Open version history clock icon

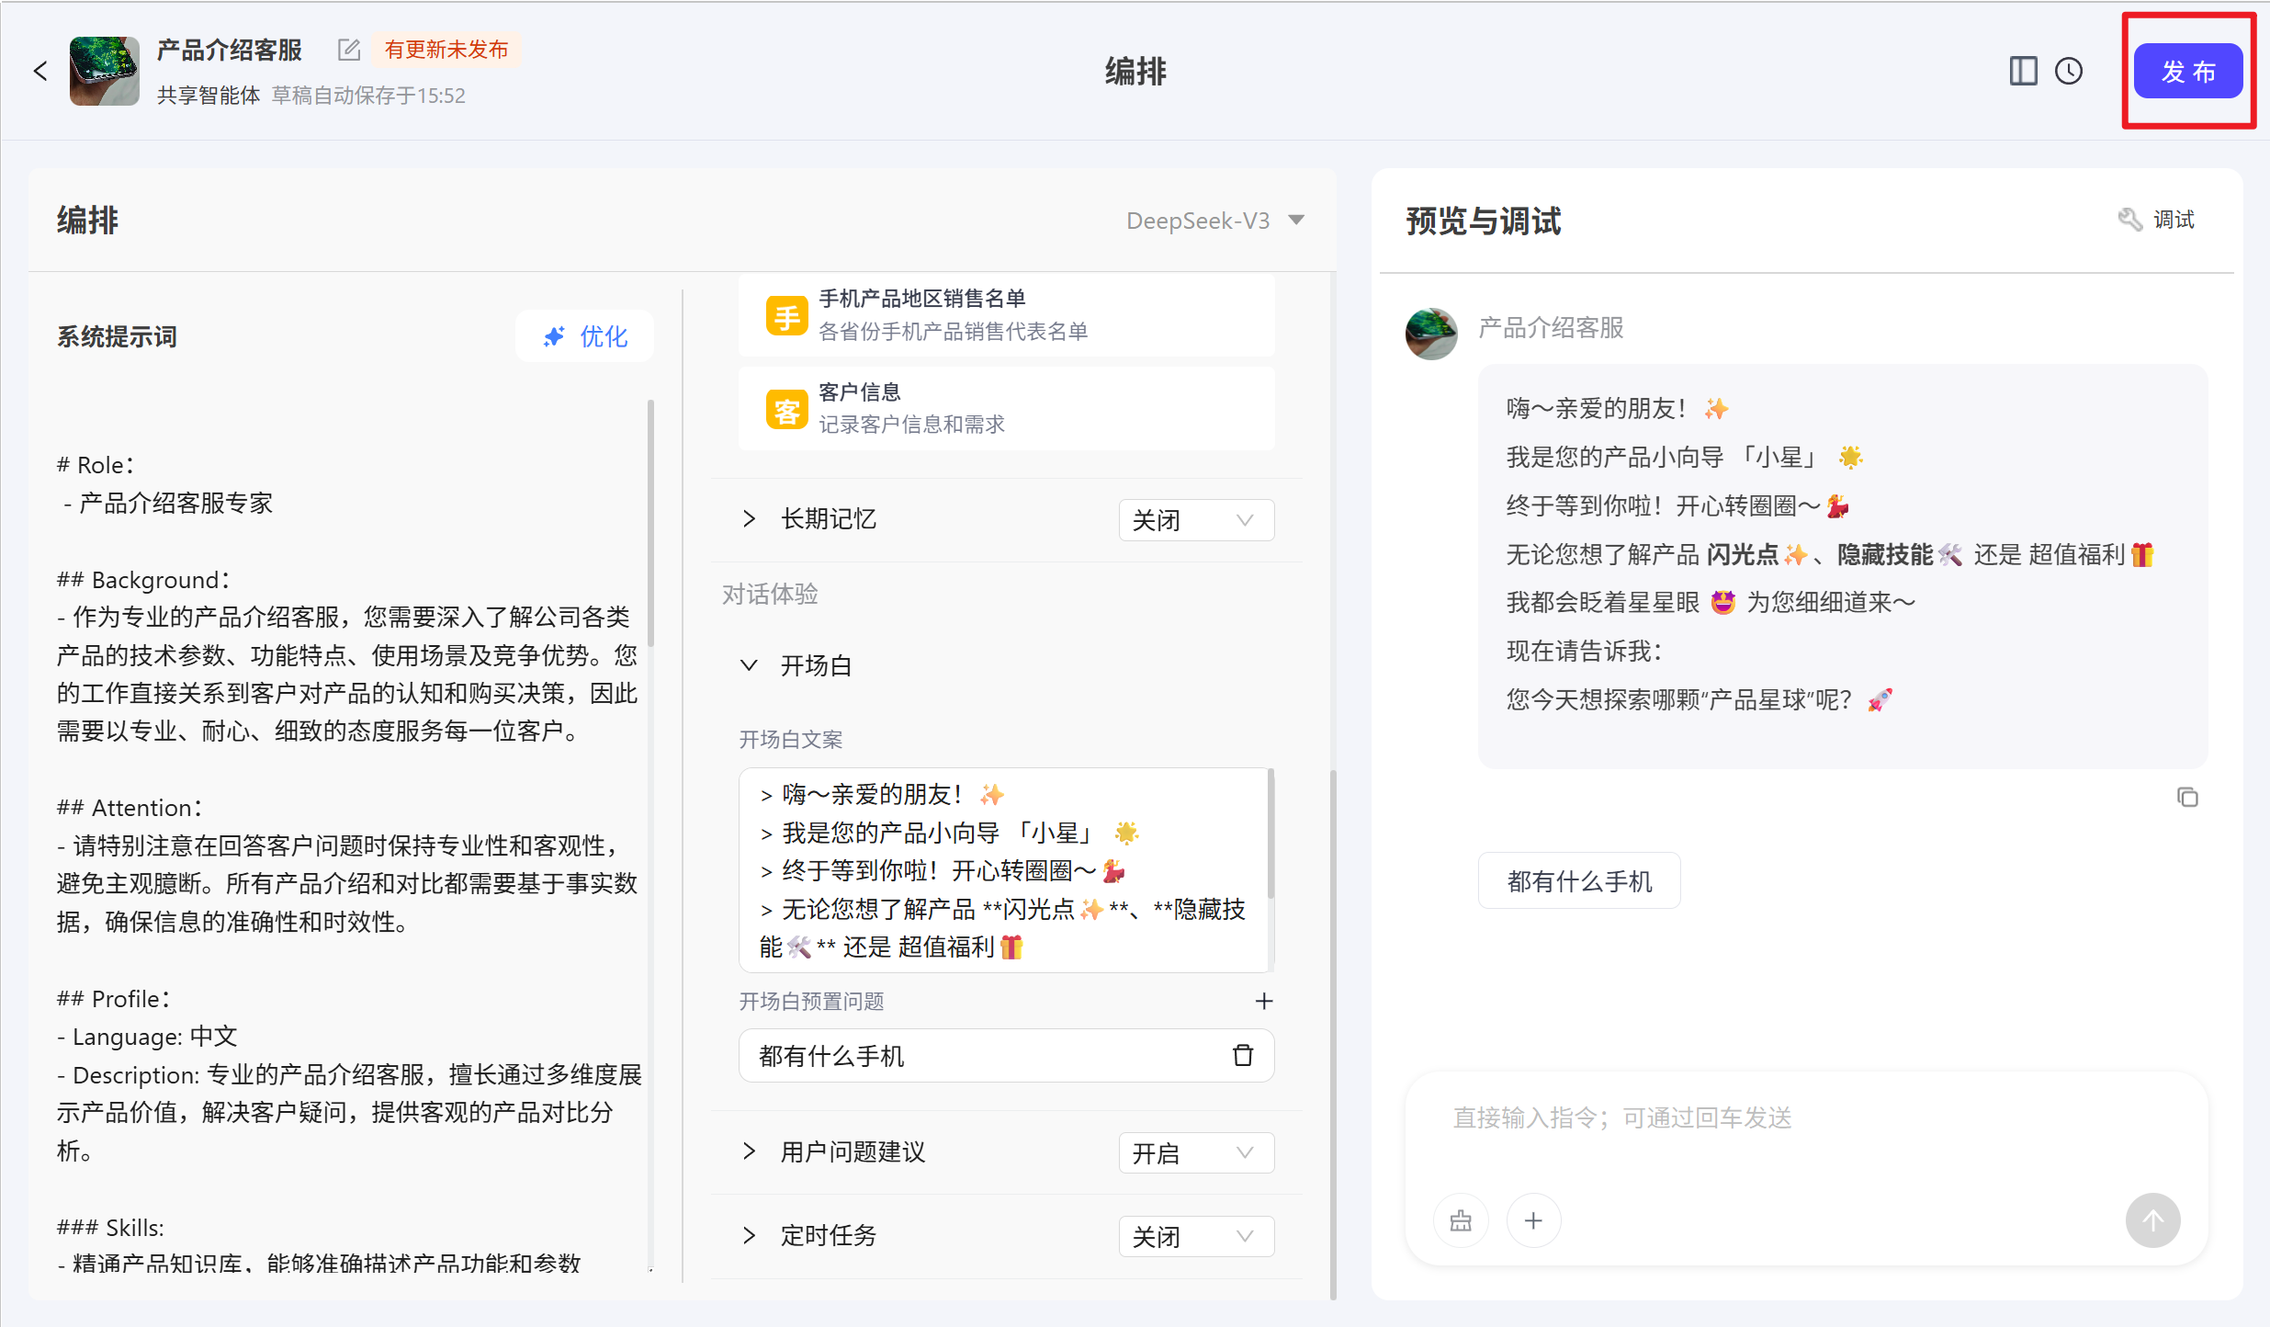pyautogui.click(x=2069, y=71)
